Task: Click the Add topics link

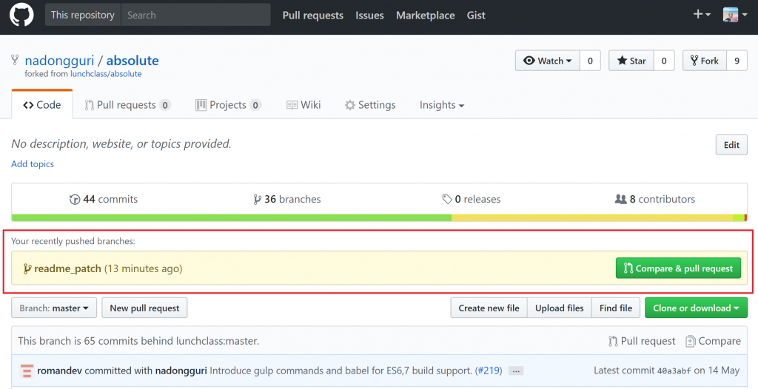Action: pyautogui.click(x=33, y=164)
